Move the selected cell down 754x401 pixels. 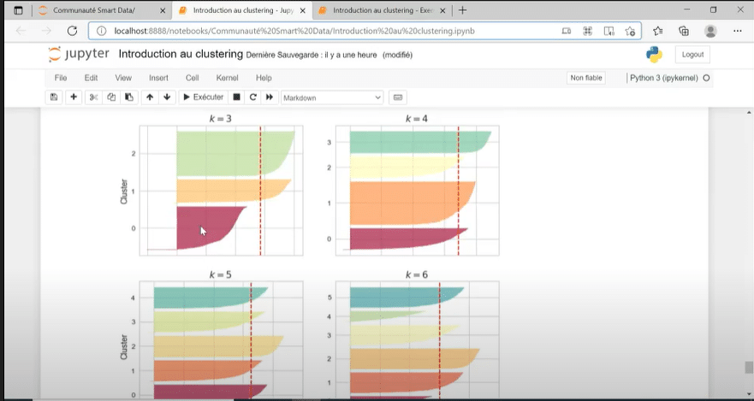tap(167, 97)
